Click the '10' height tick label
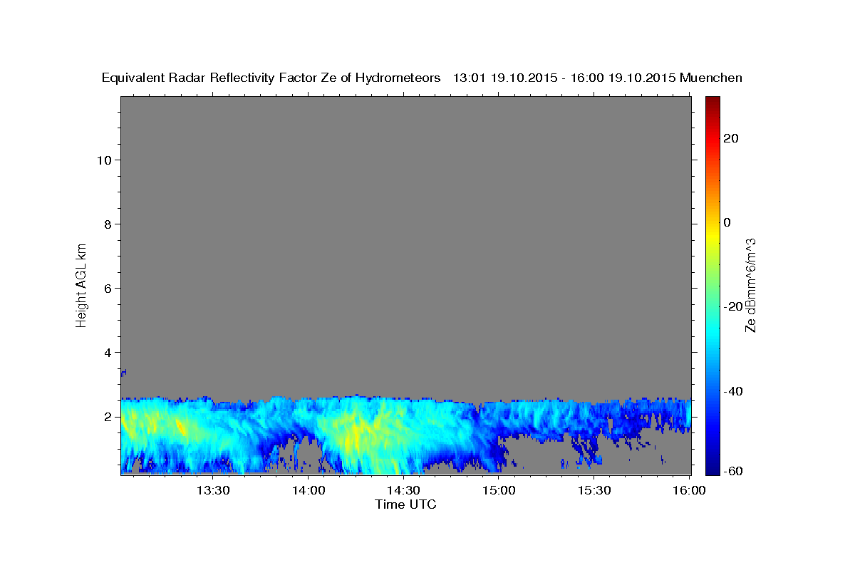 pos(103,160)
